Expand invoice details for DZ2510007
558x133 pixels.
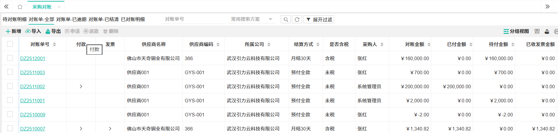110,129
